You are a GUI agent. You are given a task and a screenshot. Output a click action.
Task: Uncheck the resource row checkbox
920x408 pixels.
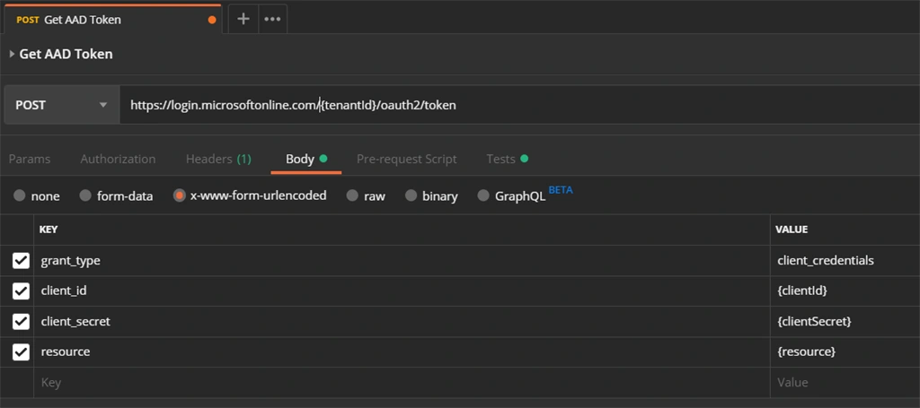pos(22,352)
